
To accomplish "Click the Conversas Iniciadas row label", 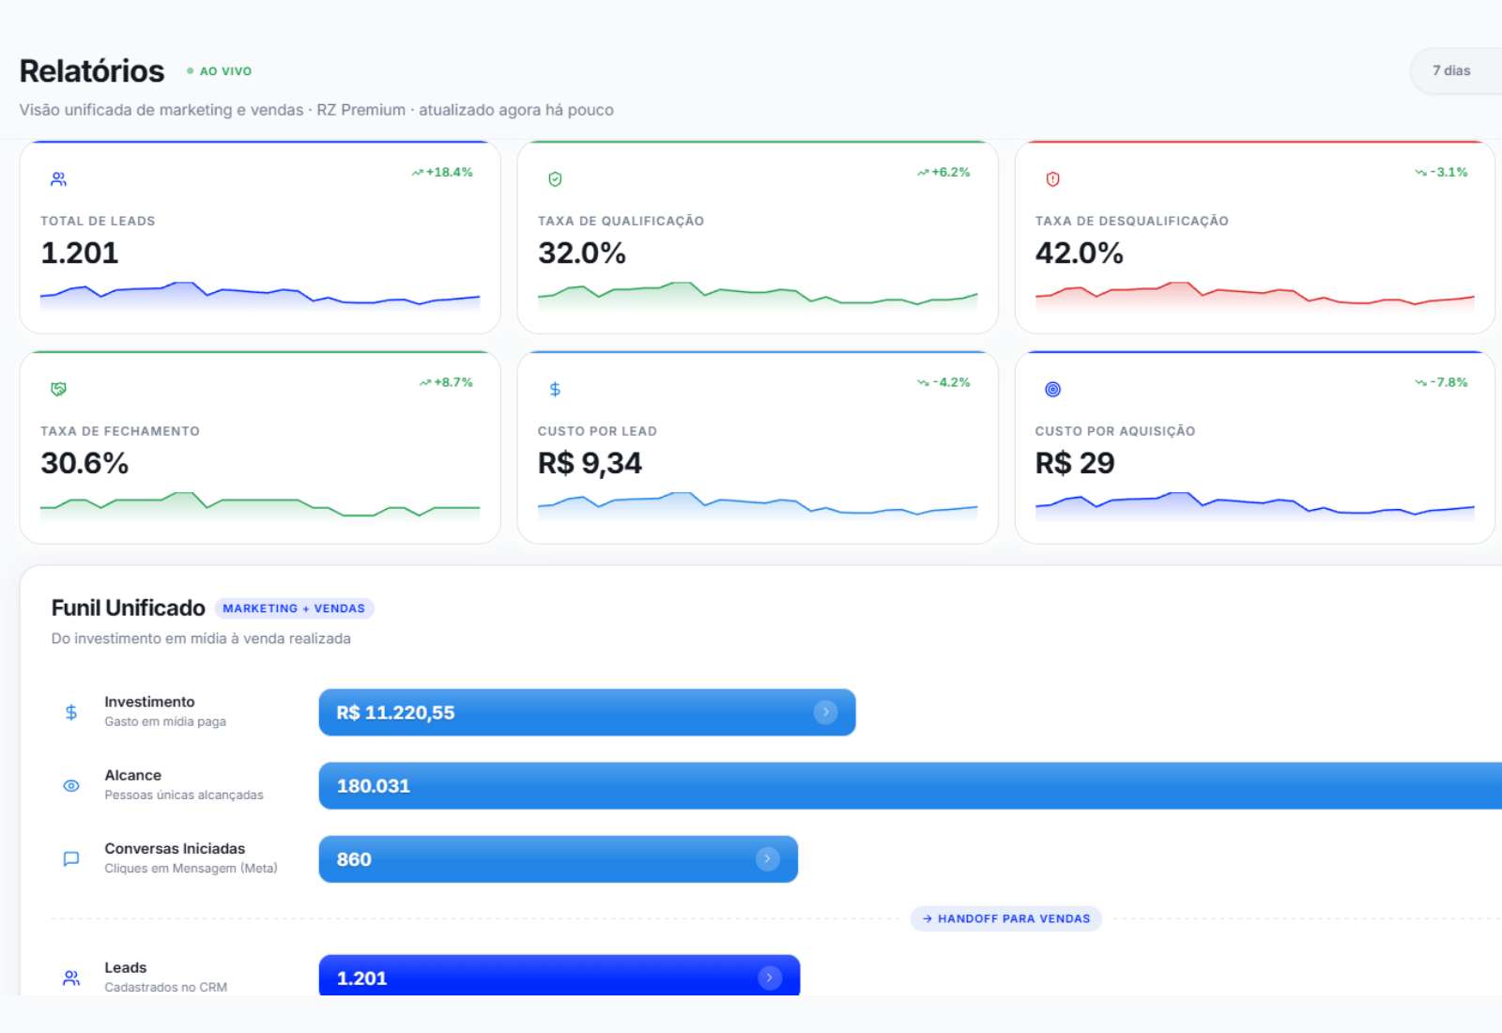I will pyautogui.click(x=175, y=848).
